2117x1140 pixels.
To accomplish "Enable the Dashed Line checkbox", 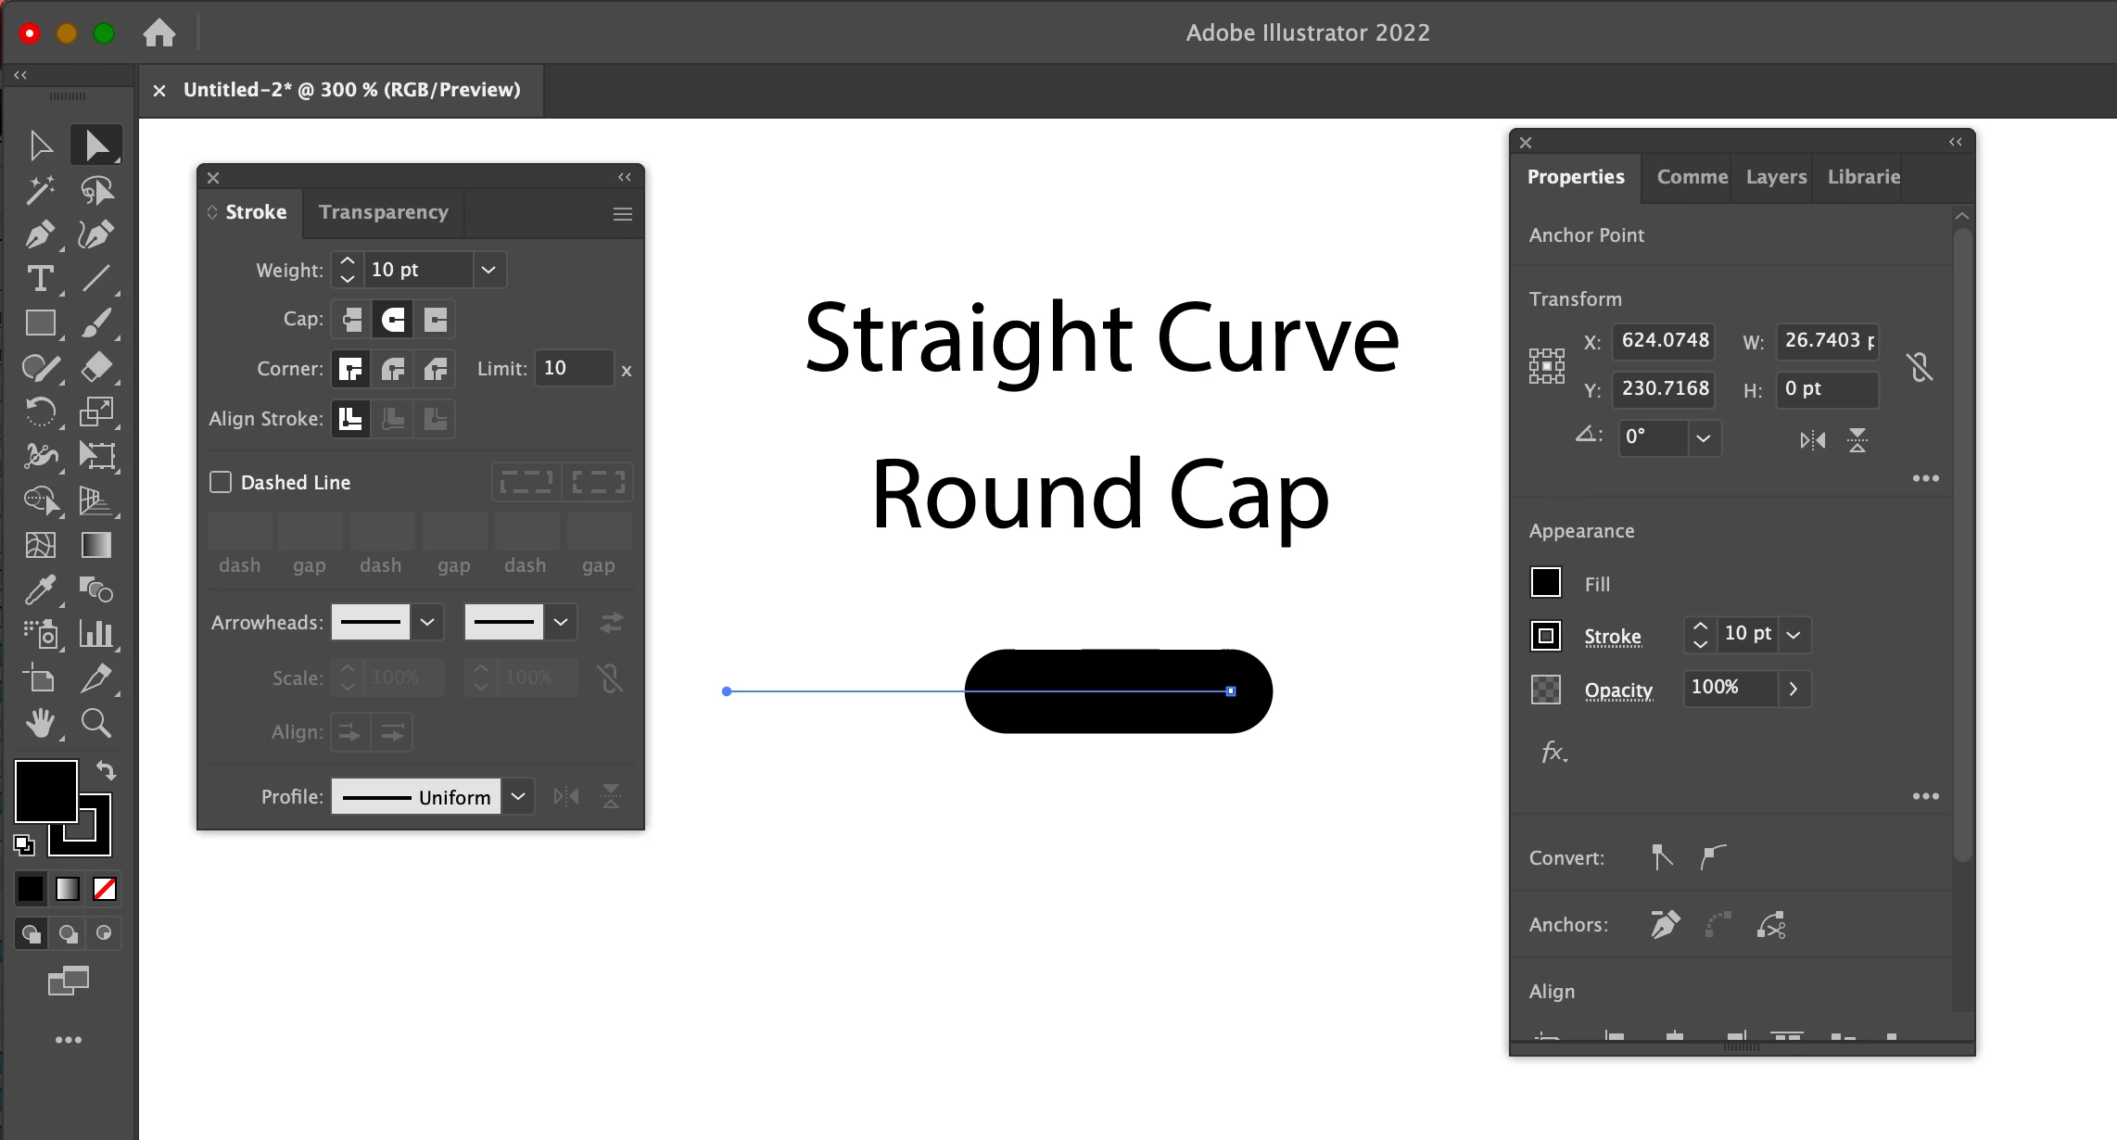I will point(221,482).
